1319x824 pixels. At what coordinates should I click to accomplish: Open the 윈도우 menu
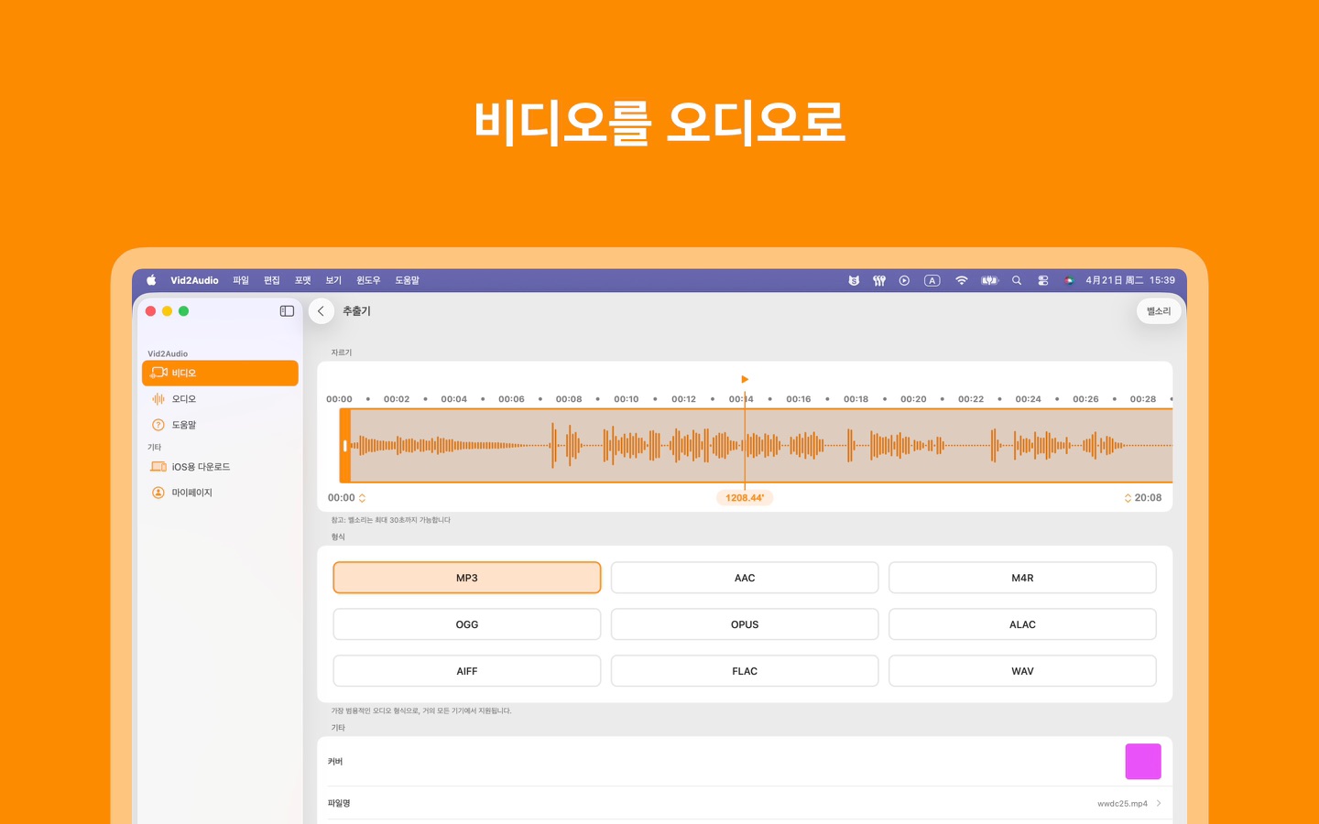pos(368,280)
